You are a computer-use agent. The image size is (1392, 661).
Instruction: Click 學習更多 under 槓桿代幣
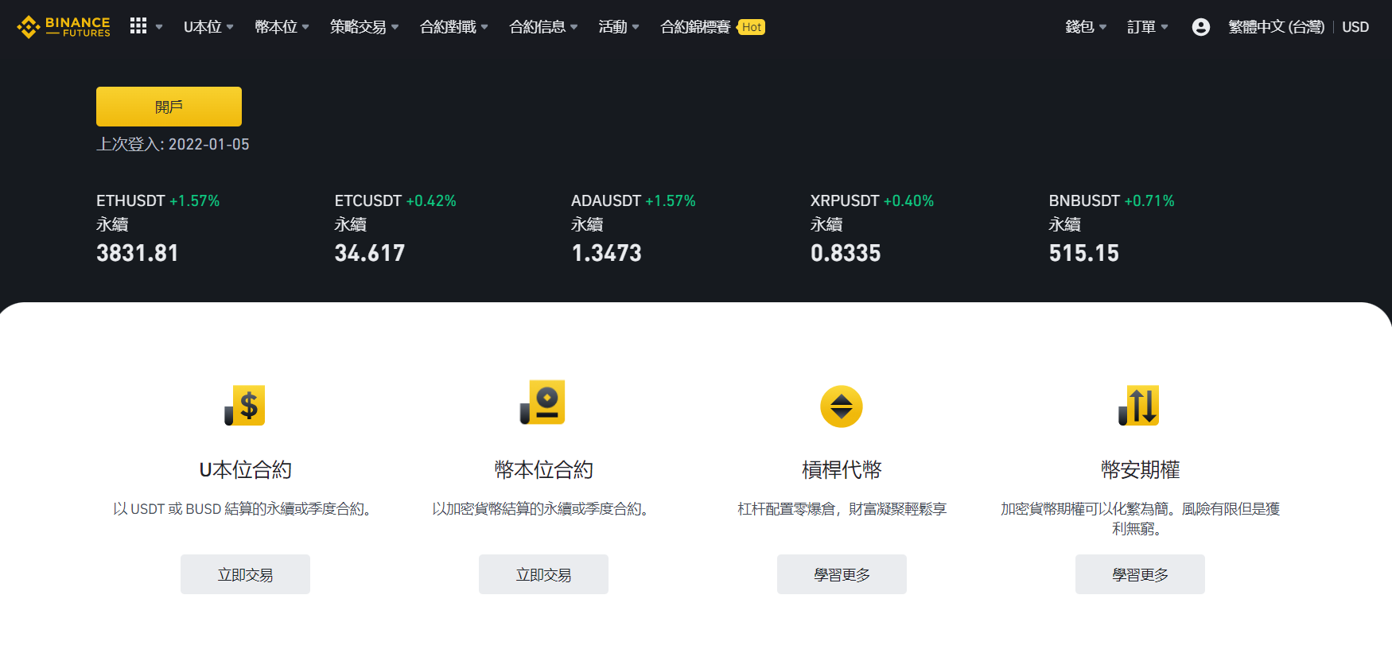tap(842, 574)
